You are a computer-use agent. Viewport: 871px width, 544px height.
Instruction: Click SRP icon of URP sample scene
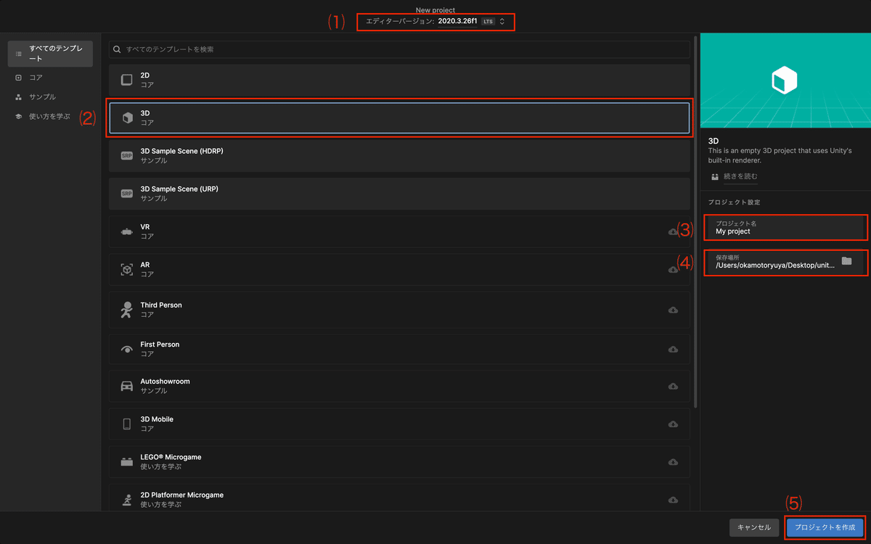[127, 194]
